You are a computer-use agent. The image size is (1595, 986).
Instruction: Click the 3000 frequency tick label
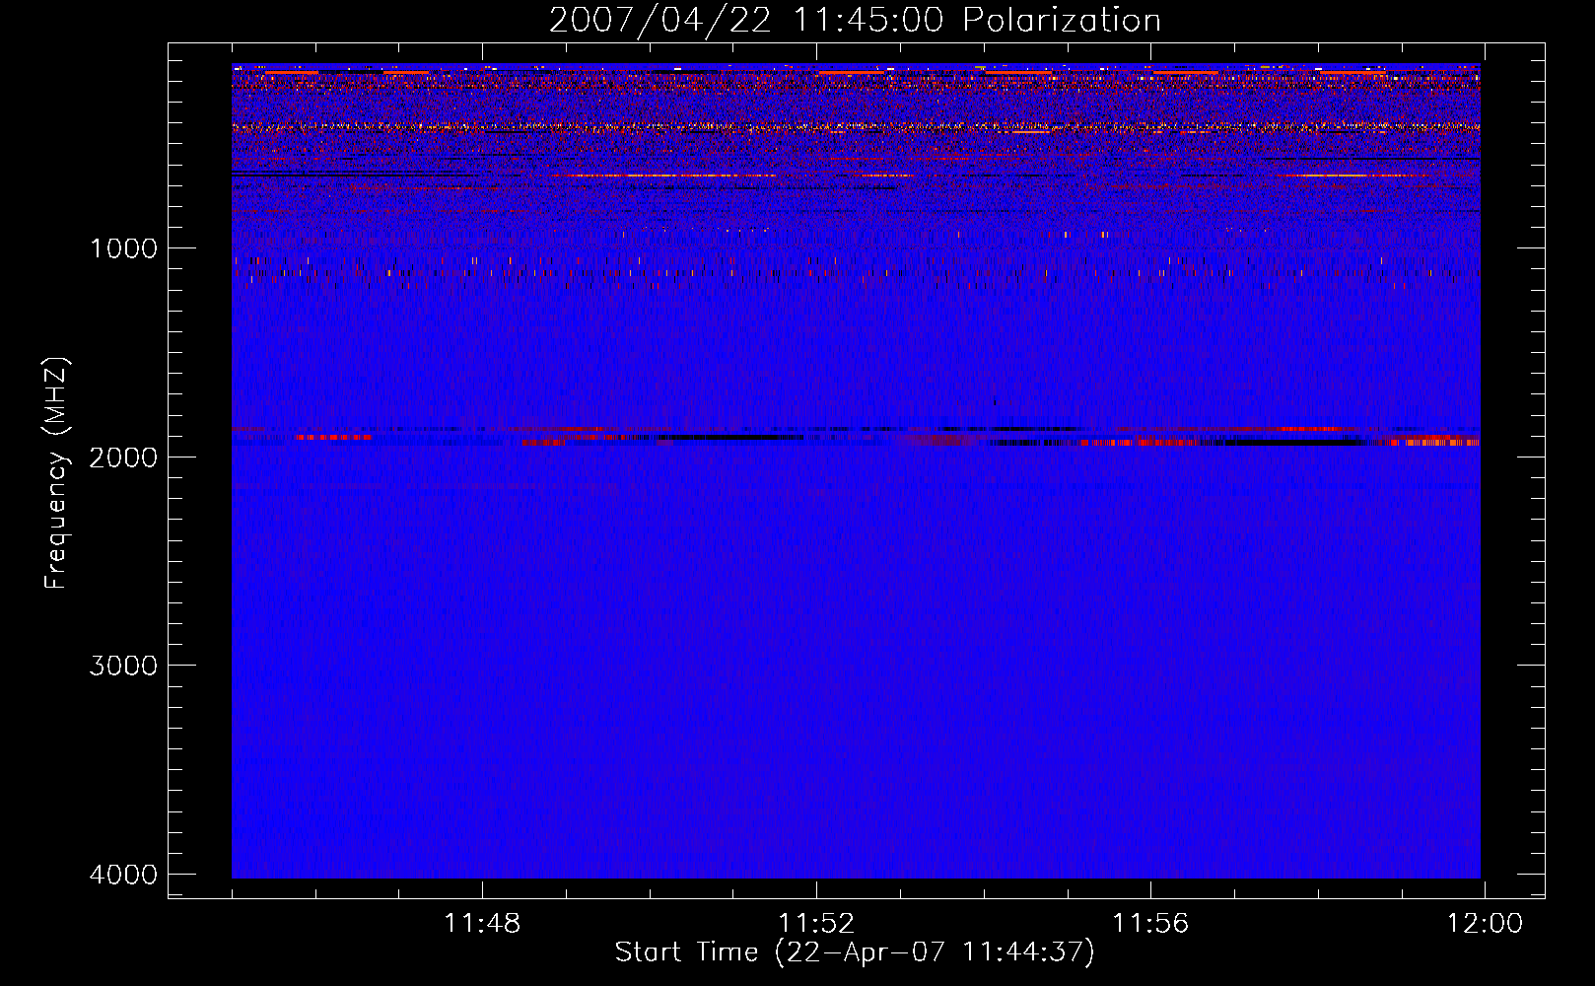pos(123,666)
